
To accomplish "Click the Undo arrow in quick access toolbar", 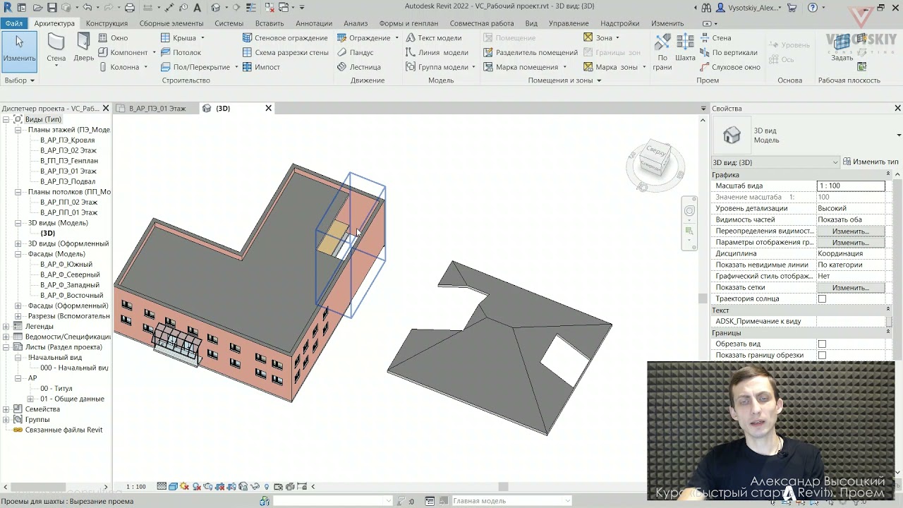I will 87,7.
